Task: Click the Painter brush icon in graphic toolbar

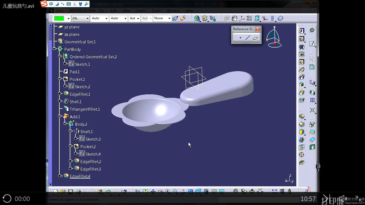Action: click(x=175, y=18)
